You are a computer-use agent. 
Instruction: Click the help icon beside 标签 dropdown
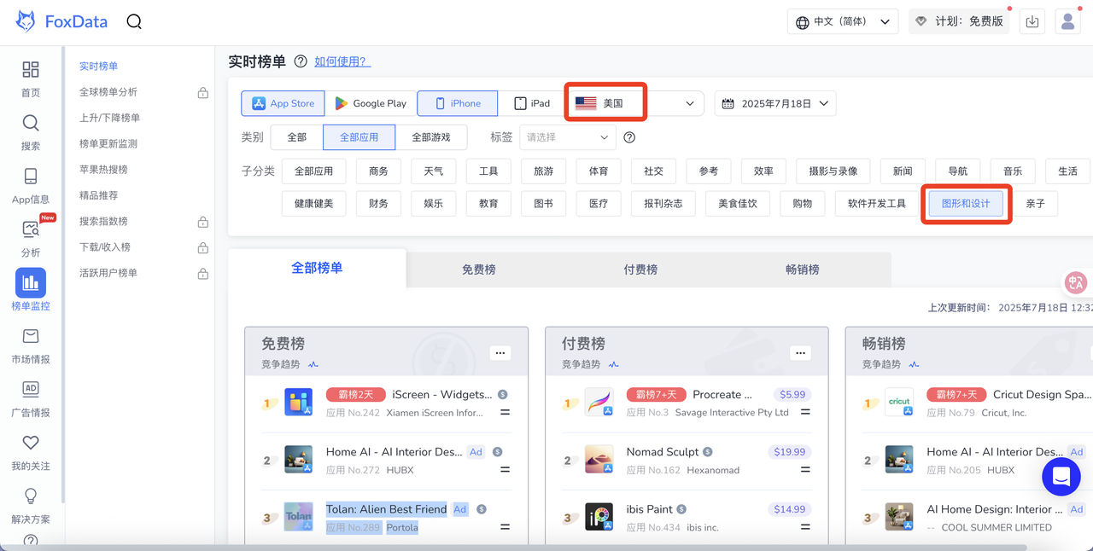pos(629,137)
